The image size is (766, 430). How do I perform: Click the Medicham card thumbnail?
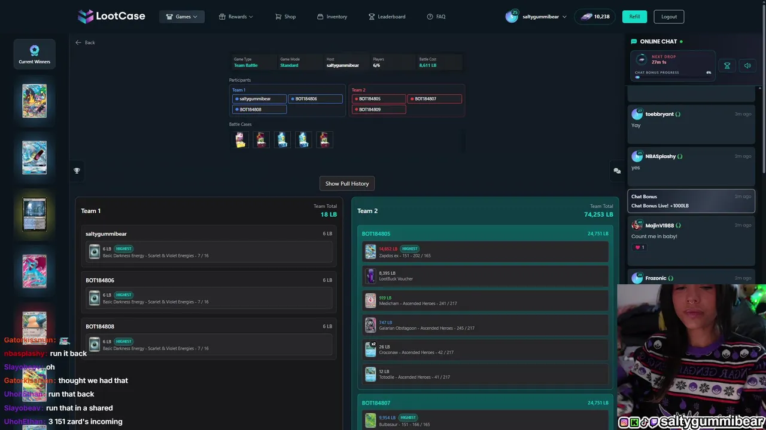[x=370, y=300]
